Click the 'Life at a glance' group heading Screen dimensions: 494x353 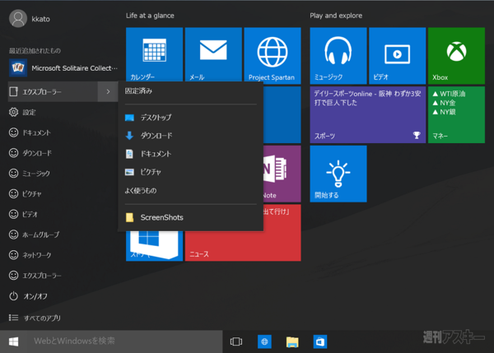(150, 16)
